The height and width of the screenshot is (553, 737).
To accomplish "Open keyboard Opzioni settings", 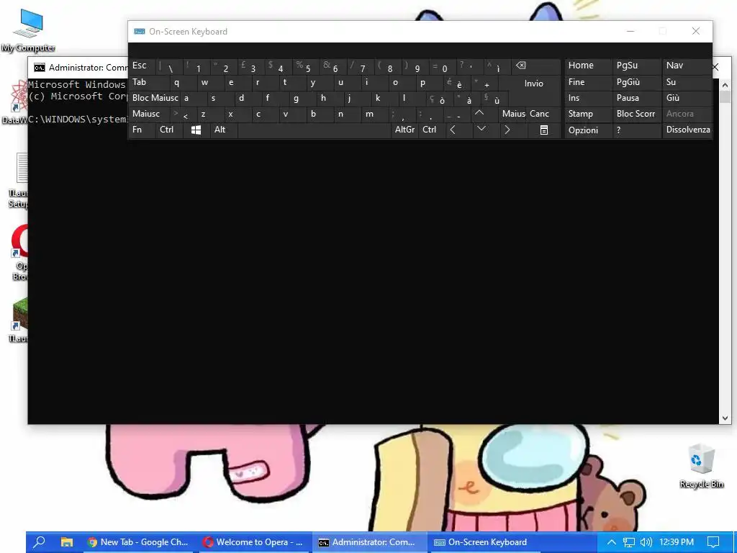I will tap(588, 130).
